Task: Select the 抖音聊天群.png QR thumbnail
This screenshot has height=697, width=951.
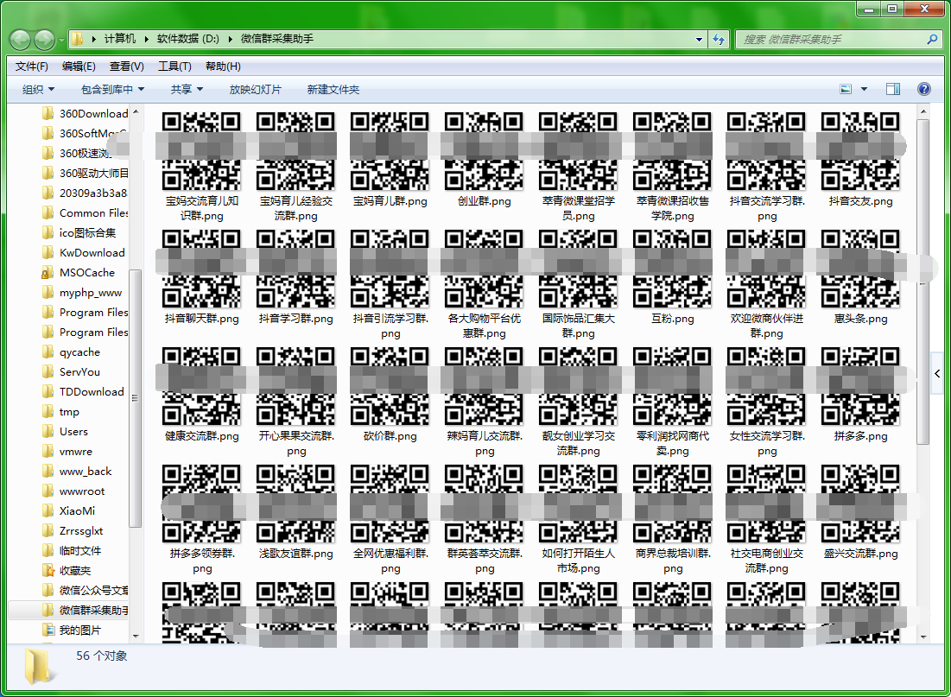Action: click(x=202, y=269)
